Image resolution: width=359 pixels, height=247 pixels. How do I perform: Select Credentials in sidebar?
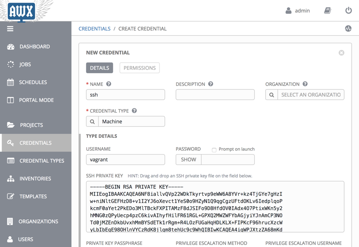point(36,143)
